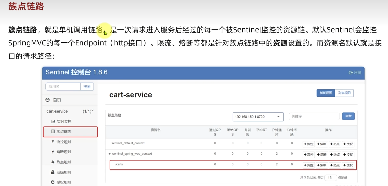Add 熔断 rule for /carts

coord(322,165)
